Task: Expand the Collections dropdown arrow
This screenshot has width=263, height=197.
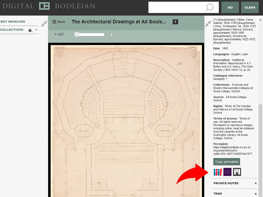Action: point(36,30)
